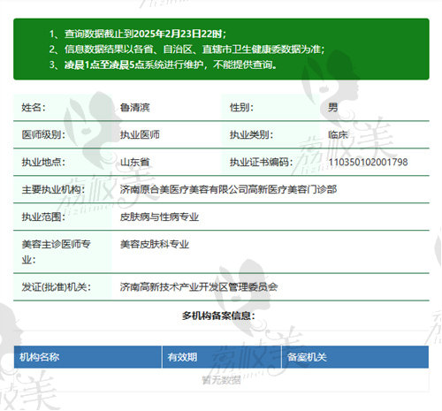This screenshot has height=411, width=442.
Task: Click the 主要执业机构 label
Action: coord(53,189)
